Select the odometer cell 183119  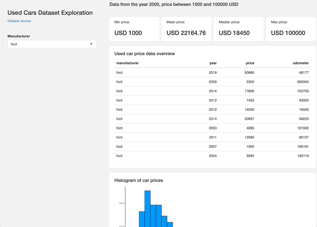[x=303, y=156]
